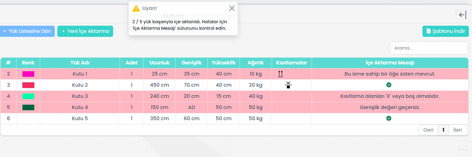
Task: Click Yük Listesine Dön back button
Action: 27,31
